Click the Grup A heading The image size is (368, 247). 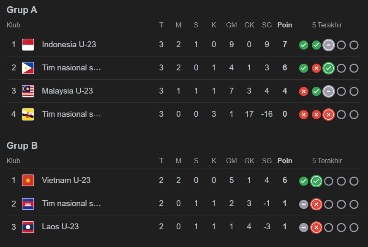[x=22, y=10]
